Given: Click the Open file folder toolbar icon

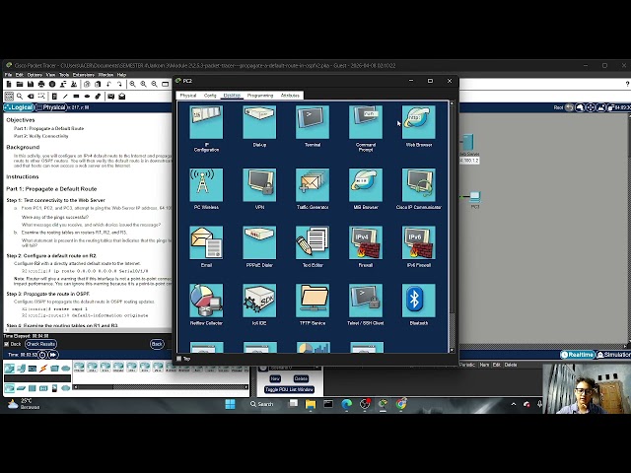Looking at the screenshot, I should pyautogui.click(x=20, y=84).
